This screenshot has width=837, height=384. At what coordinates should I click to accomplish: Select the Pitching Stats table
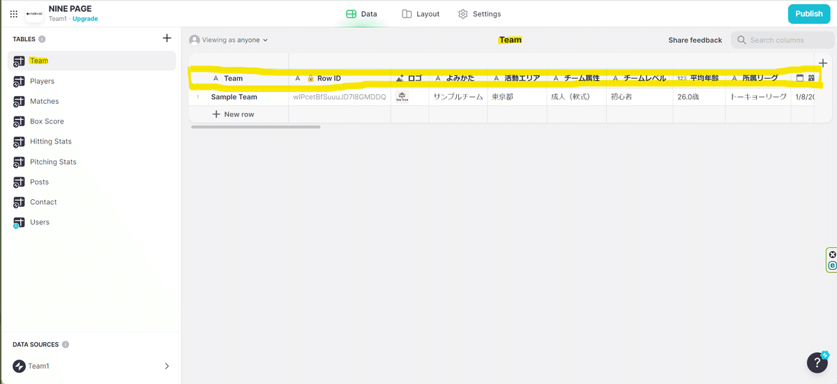(91, 162)
